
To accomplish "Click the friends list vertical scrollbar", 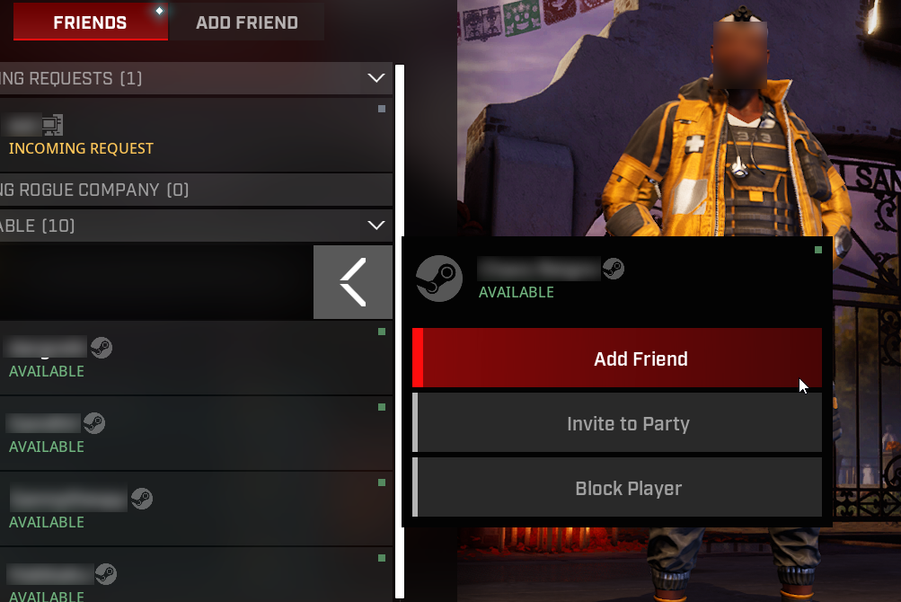I will tap(400, 332).
